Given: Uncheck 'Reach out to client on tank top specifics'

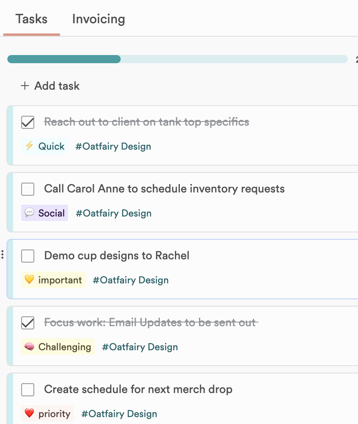Looking at the screenshot, I should click(28, 122).
